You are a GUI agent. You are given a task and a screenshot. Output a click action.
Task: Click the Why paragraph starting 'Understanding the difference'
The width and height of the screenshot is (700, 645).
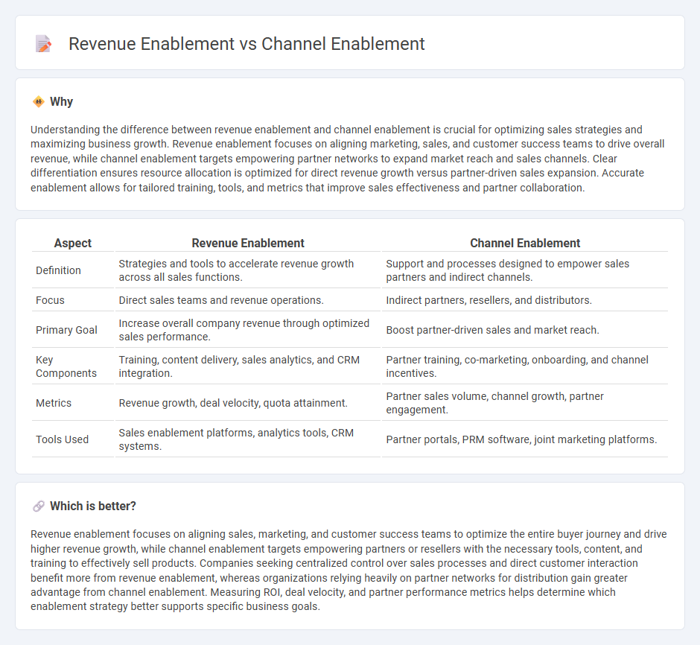[347, 159]
